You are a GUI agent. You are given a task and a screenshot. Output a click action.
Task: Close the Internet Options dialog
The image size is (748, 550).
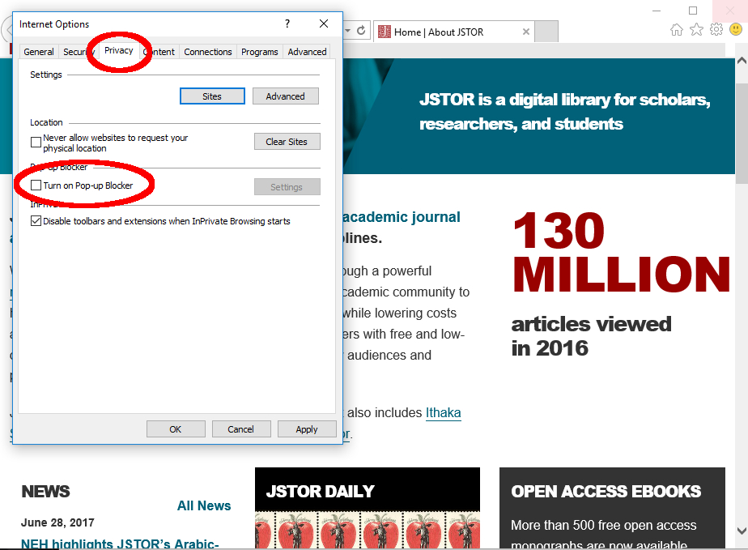tap(324, 23)
